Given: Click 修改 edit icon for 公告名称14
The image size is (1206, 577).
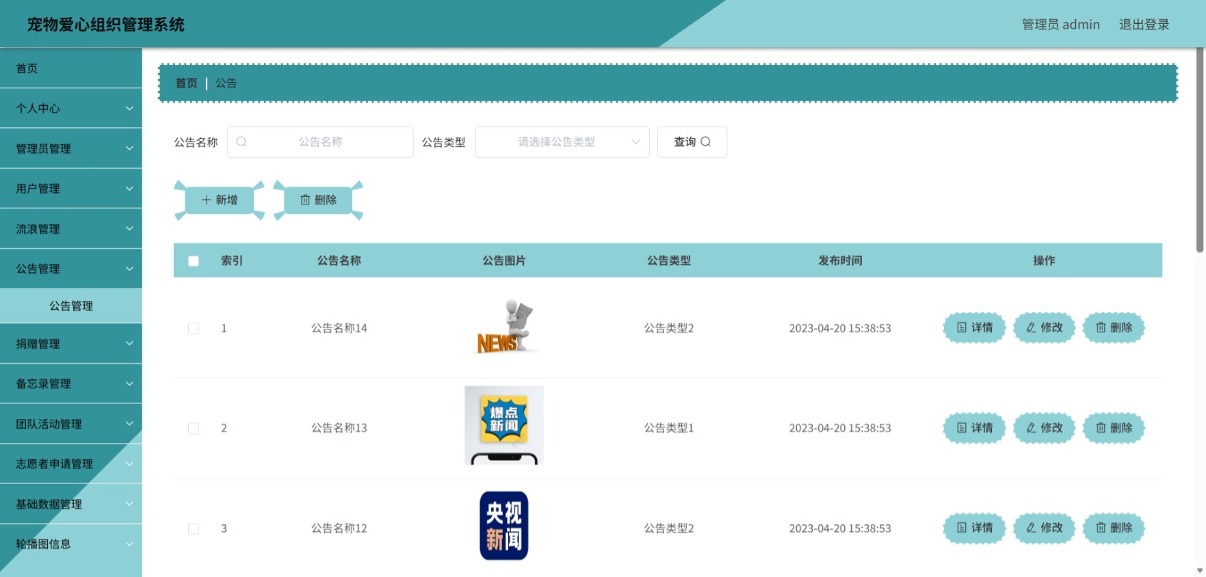Looking at the screenshot, I should point(1044,327).
